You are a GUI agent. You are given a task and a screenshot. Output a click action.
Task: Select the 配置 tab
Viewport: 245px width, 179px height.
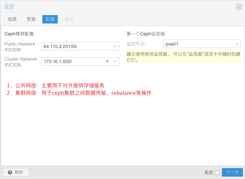click(50, 19)
